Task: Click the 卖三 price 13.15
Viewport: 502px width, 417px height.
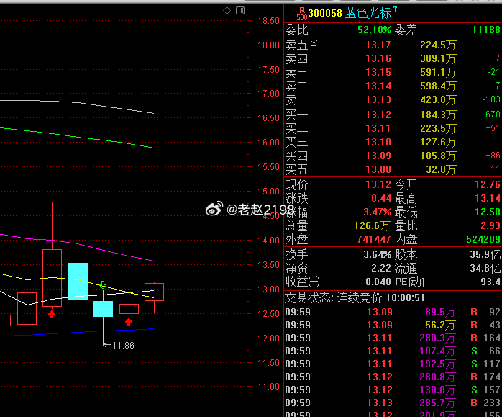Action: point(378,73)
